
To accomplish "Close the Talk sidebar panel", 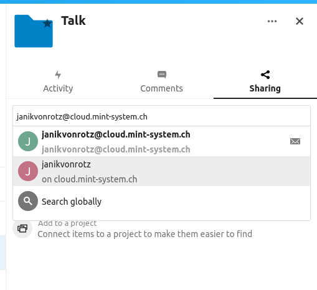I will 300,21.
